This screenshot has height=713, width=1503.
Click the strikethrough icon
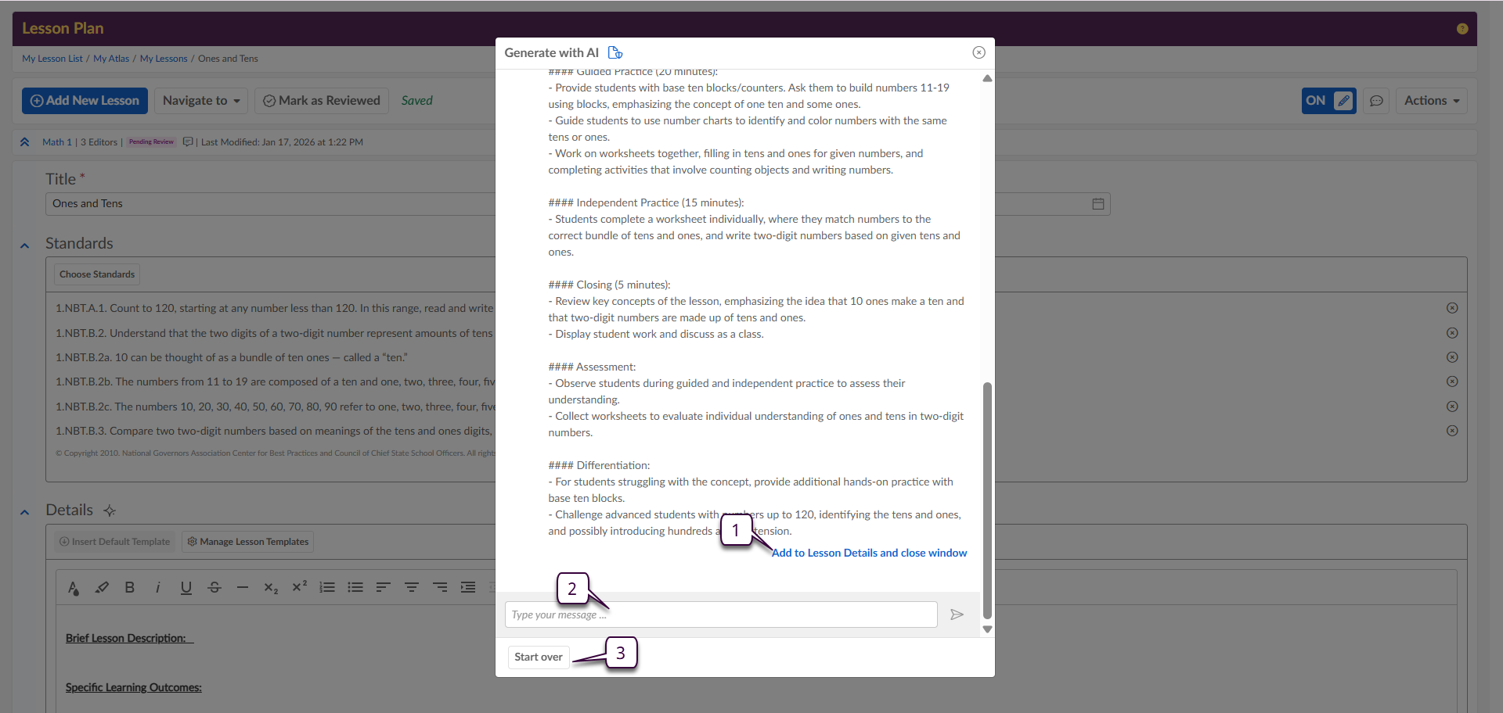pyautogui.click(x=214, y=587)
